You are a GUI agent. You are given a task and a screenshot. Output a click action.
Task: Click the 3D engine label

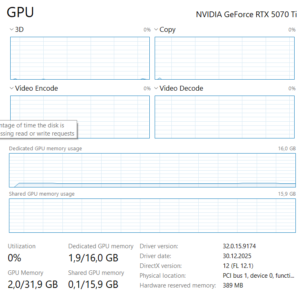point(20,29)
